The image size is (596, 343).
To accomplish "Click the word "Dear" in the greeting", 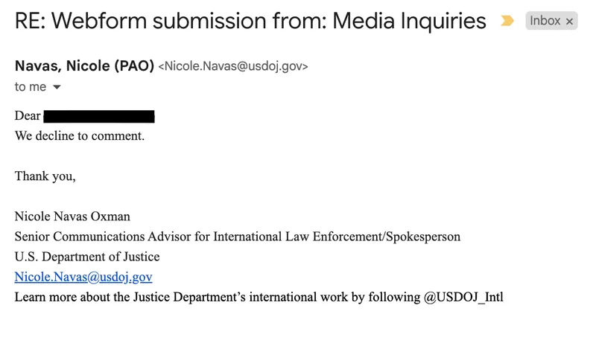I will pyautogui.click(x=28, y=116).
